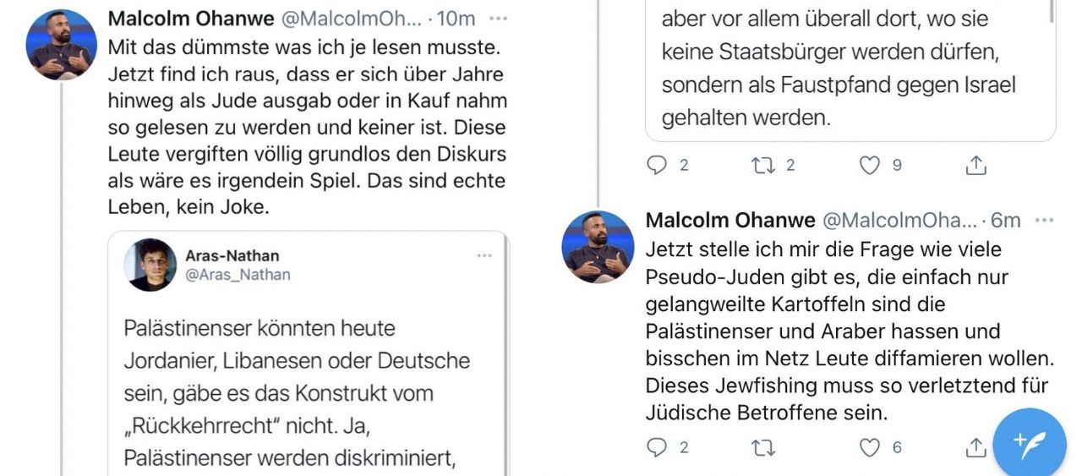Open Malcolm Ohanwe's avatar on 6m tweet

pos(598,246)
